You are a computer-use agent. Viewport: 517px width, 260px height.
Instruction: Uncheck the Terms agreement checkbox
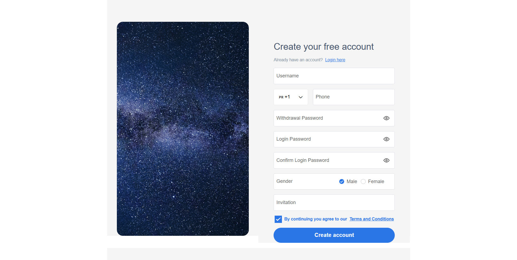pyautogui.click(x=278, y=219)
